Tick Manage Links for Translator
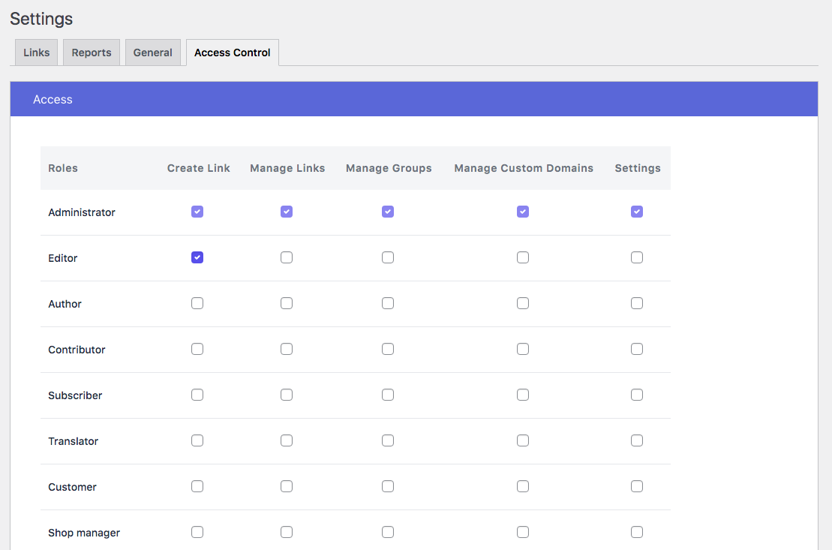Screen dimensions: 832x550 tap(287, 440)
